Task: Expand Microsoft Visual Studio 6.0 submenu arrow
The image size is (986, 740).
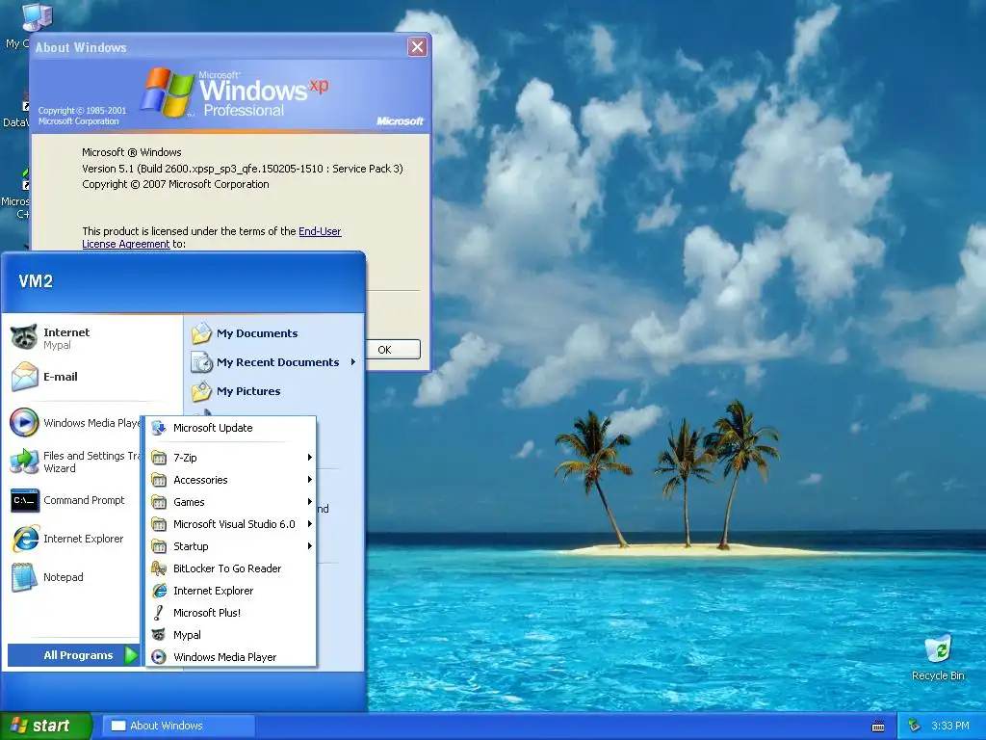Action: click(x=309, y=523)
